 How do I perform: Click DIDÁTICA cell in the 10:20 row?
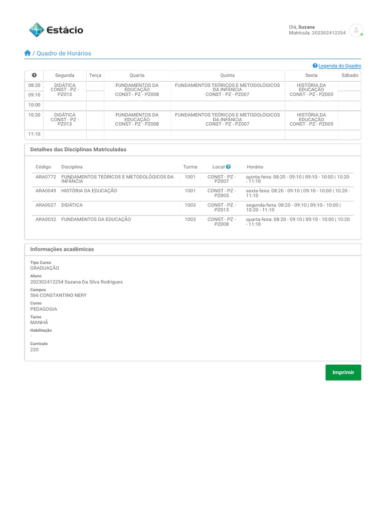coord(65,119)
